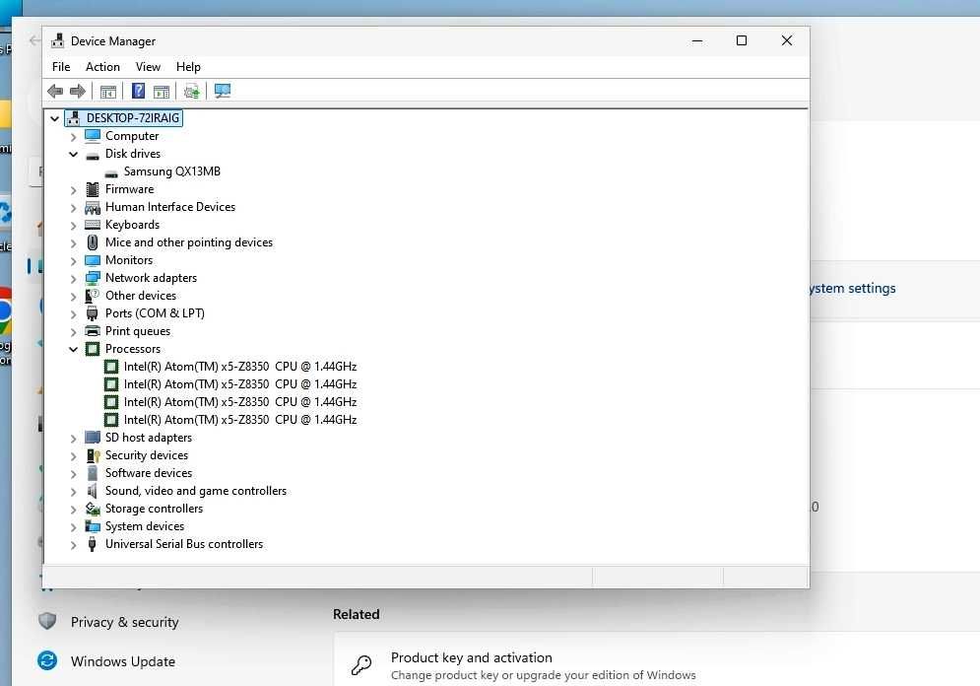Viewport: 980px width, 686px height.
Task: Click Add drivers monitor toolbar icon
Action: point(223,92)
